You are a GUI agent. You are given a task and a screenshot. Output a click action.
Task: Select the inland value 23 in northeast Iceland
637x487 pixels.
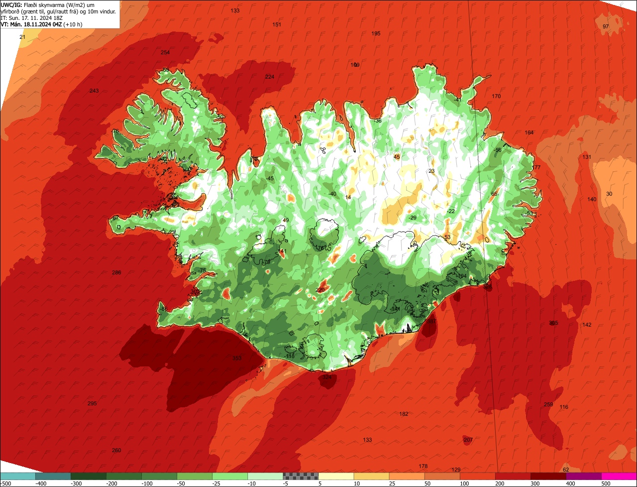pos(431,171)
